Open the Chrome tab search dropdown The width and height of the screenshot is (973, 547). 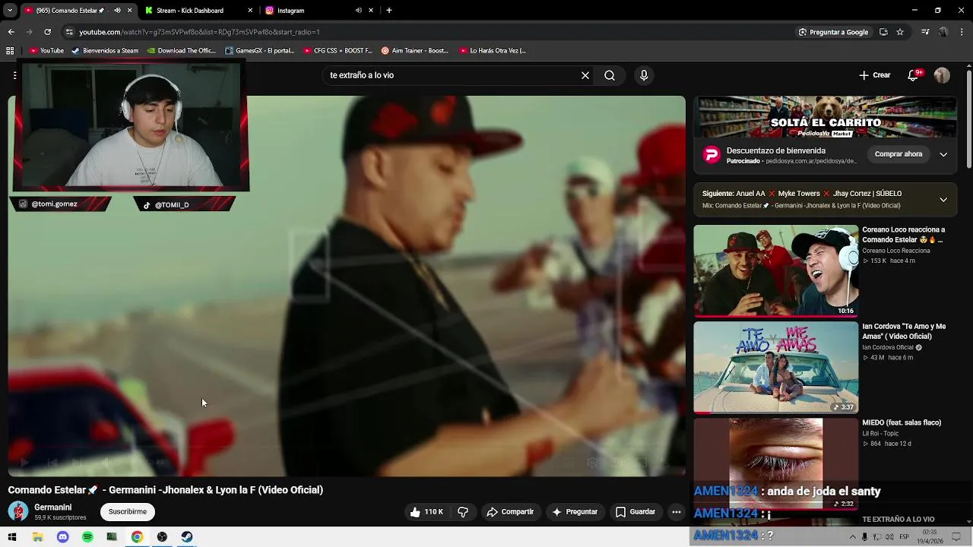click(10, 11)
